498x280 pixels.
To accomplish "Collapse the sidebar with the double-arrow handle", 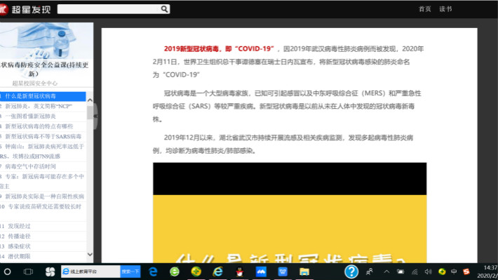I will (95, 116).
